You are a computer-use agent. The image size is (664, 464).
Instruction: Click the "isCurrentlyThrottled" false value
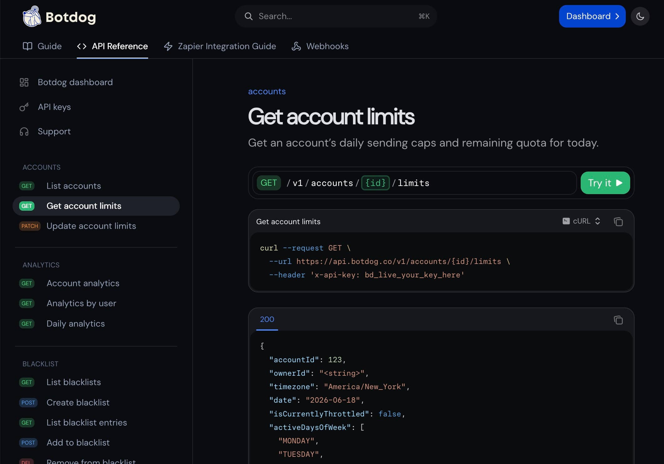click(x=390, y=414)
